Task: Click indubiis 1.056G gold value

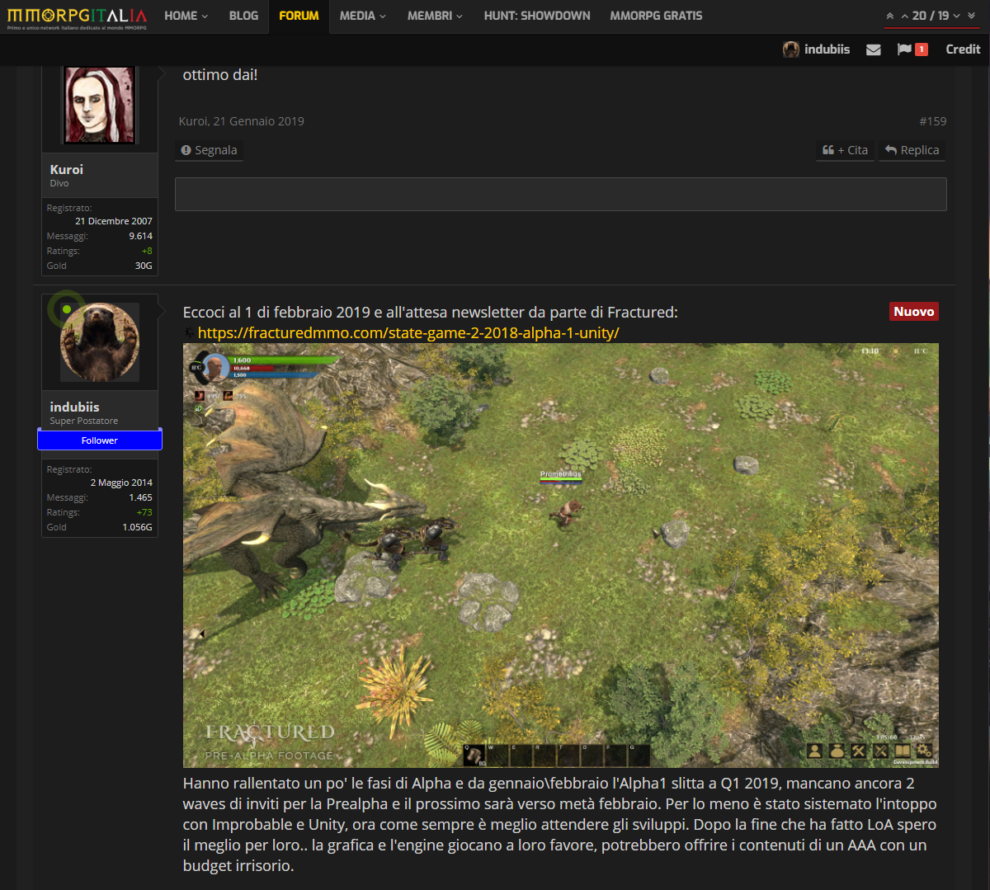Action: click(137, 527)
